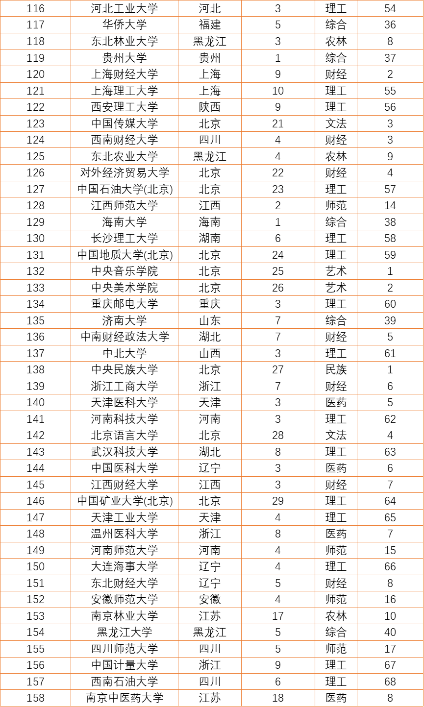Select '中国石油大学(北京)' cell

click(x=125, y=189)
